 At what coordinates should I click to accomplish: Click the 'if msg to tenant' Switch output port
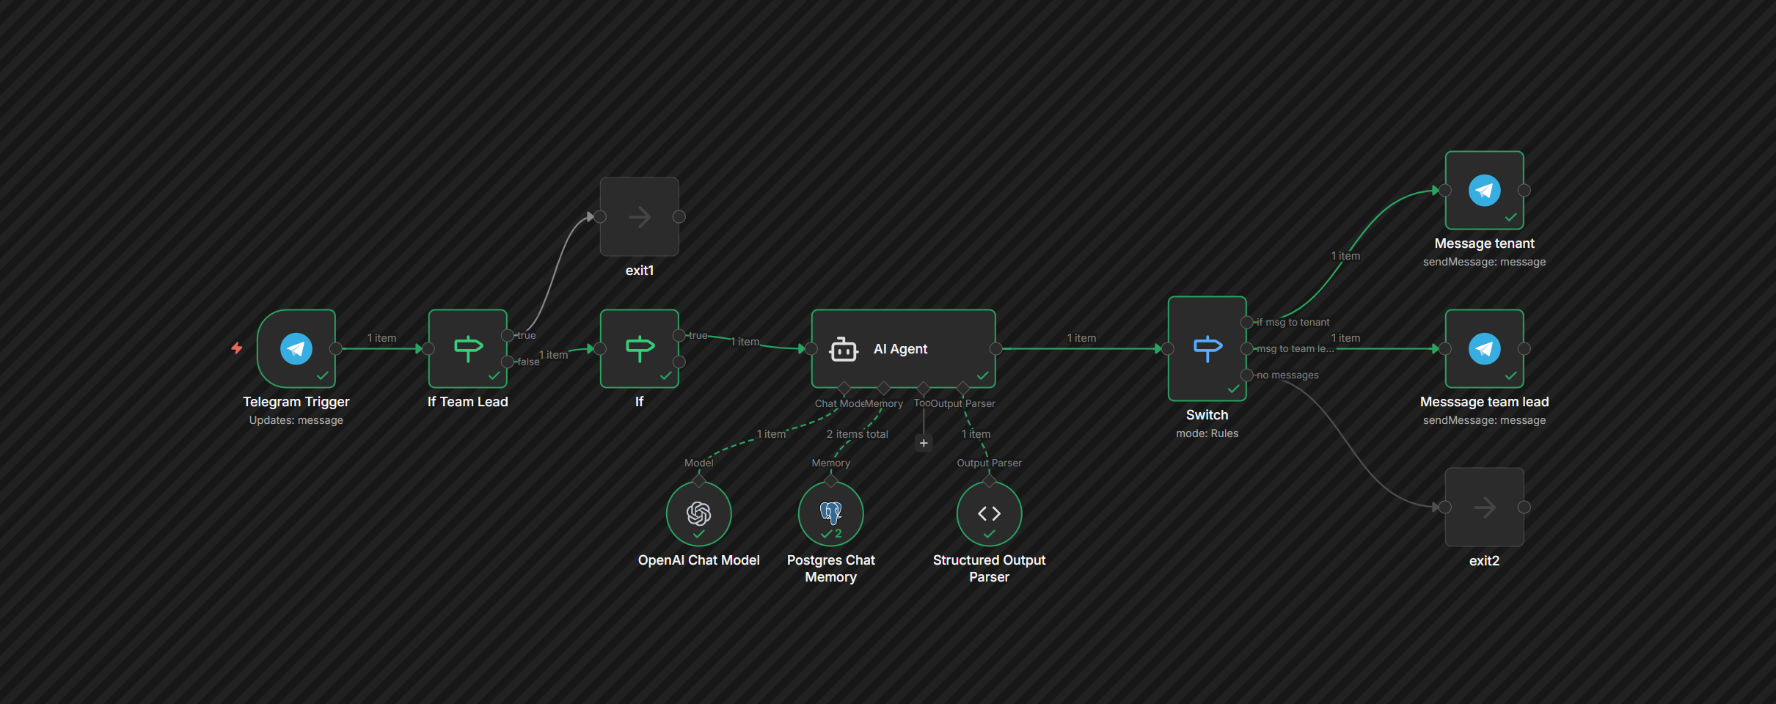coord(1247,323)
